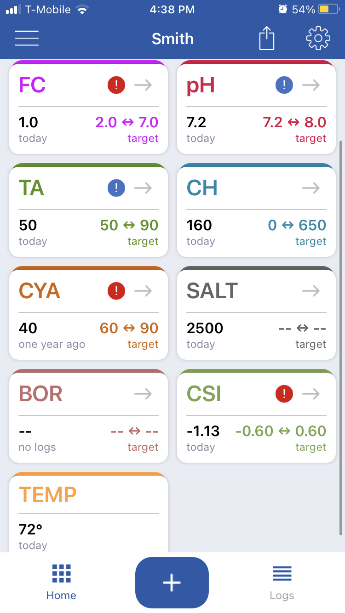The width and height of the screenshot is (345, 613).
Task: Open CH details via arrow
Action: coord(311,188)
